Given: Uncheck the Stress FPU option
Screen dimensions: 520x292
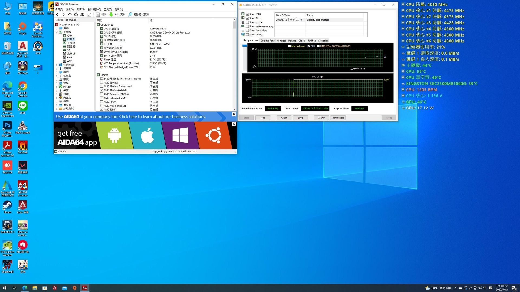Looking at the screenshot, I should coord(247,18).
